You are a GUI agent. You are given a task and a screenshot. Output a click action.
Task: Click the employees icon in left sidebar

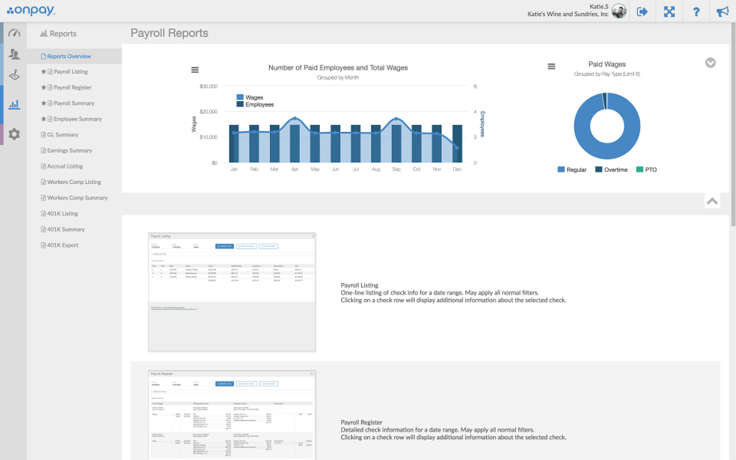pos(14,55)
